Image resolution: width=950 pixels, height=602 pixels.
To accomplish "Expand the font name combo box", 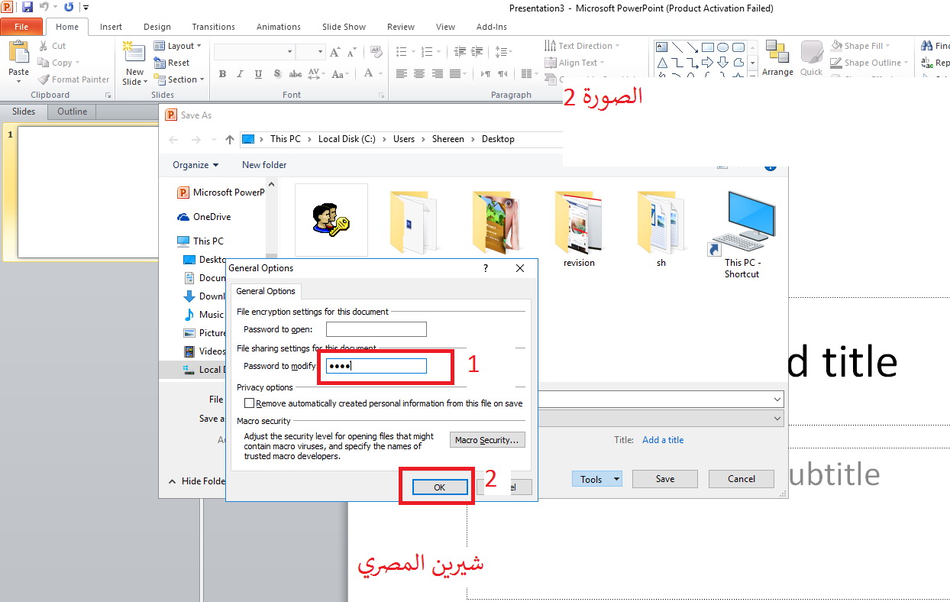I will click(290, 52).
